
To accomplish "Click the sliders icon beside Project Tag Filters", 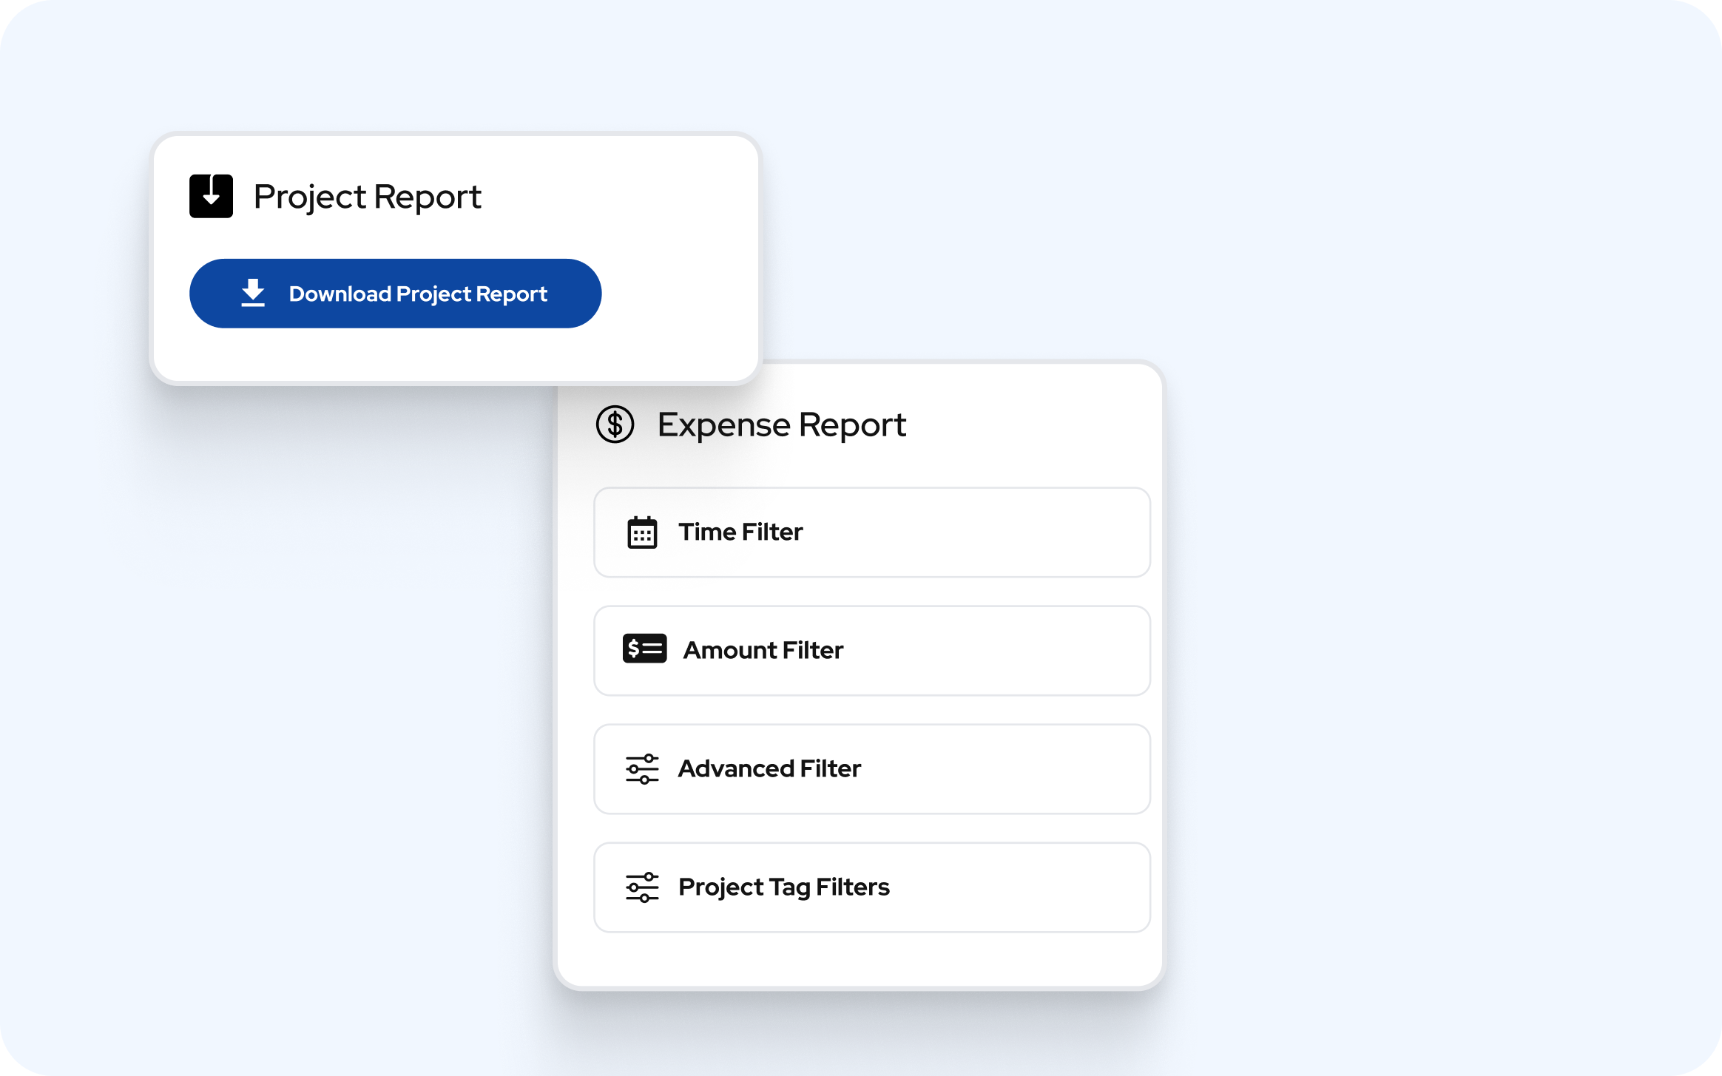I will [642, 887].
